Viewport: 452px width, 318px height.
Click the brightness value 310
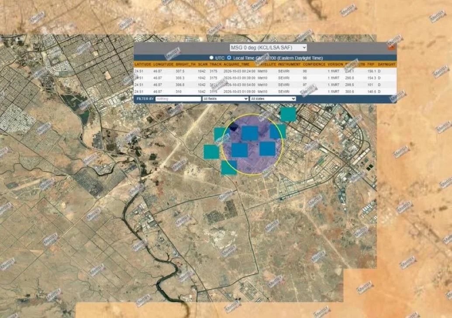point(179,92)
